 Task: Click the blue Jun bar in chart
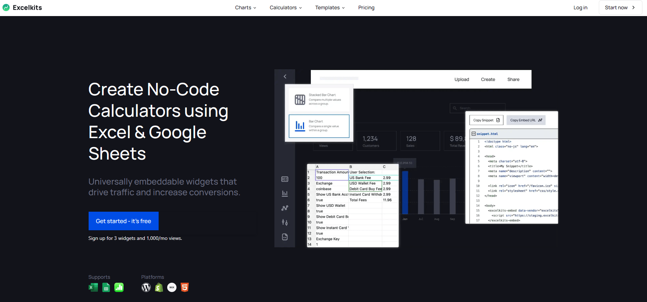click(405, 192)
